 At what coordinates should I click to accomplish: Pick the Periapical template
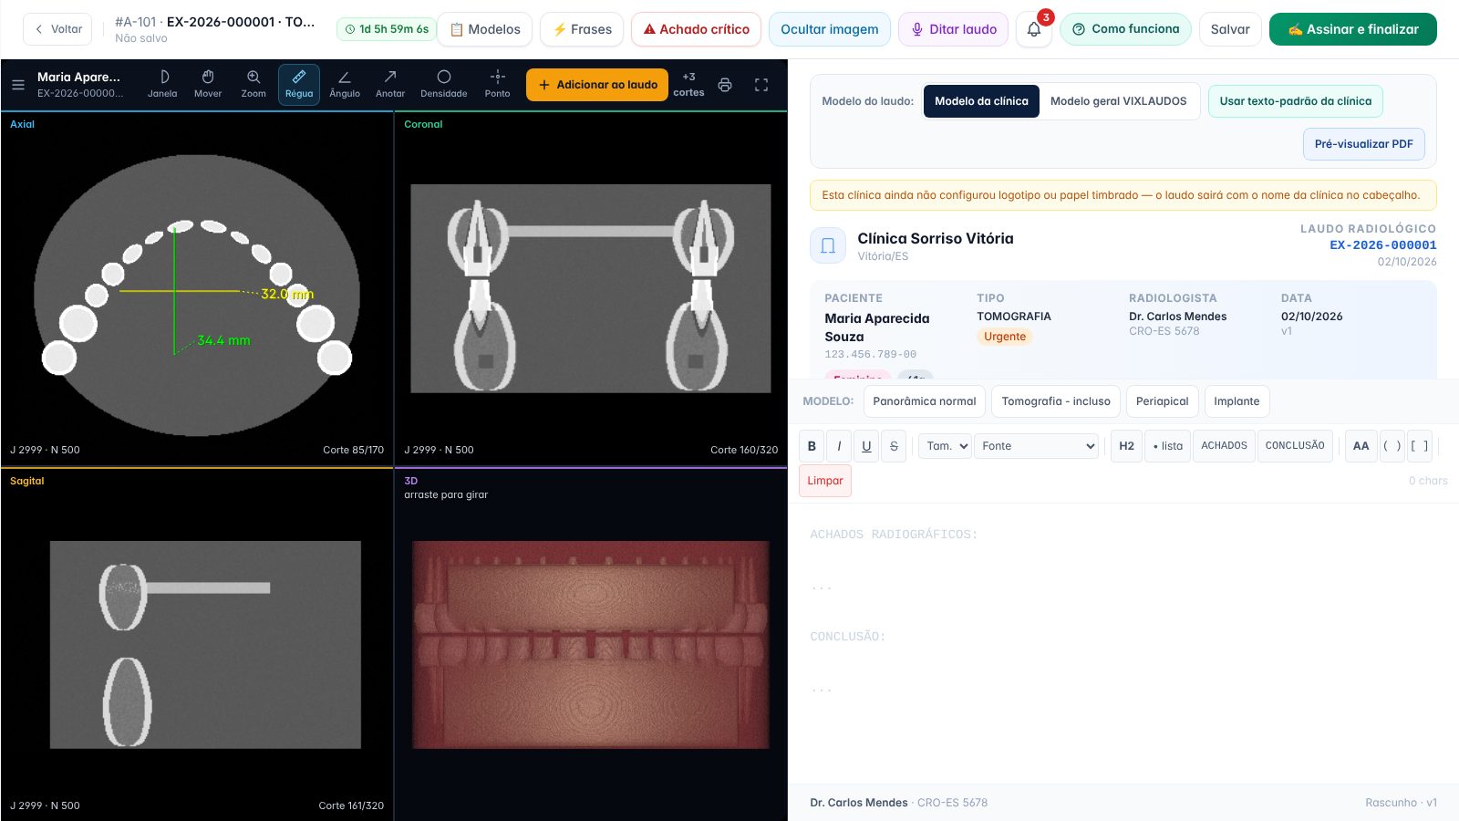click(x=1163, y=401)
